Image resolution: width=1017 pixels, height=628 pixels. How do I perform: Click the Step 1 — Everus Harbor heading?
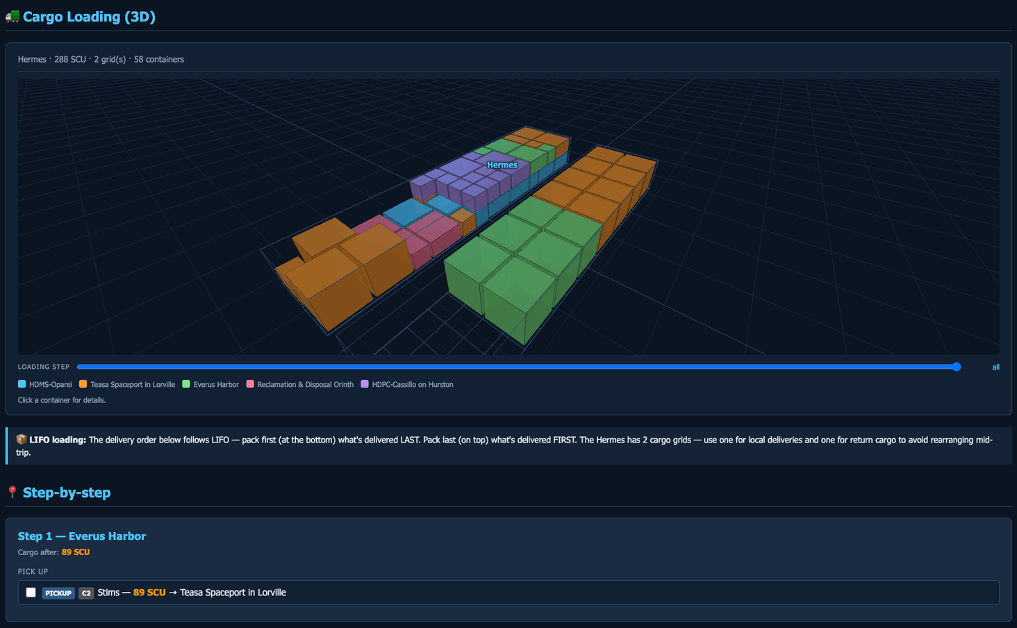(x=82, y=536)
